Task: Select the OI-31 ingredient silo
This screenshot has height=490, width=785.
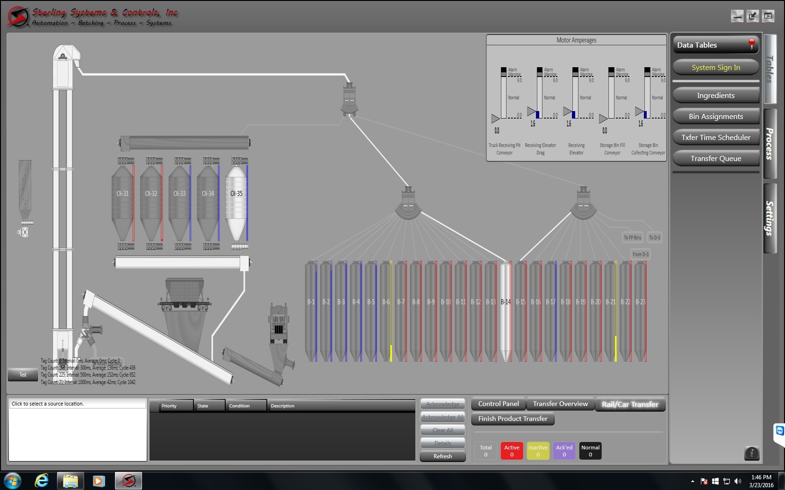Action: (122, 201)
